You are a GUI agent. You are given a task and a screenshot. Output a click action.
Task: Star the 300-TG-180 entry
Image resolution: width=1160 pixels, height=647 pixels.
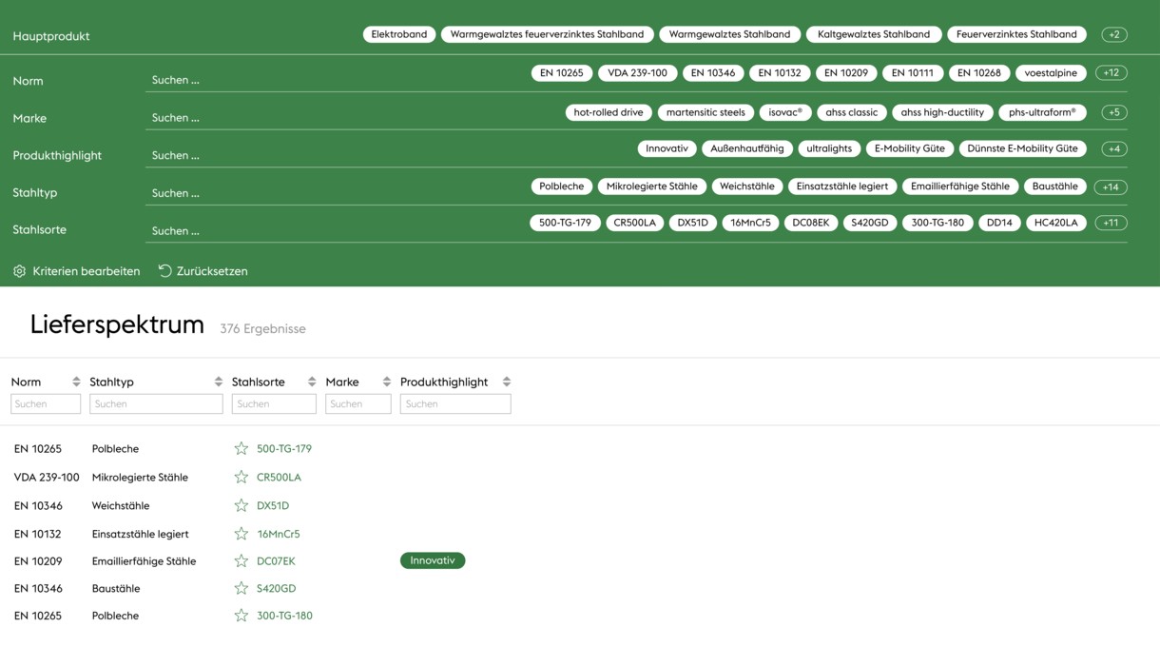coord(242,616)
